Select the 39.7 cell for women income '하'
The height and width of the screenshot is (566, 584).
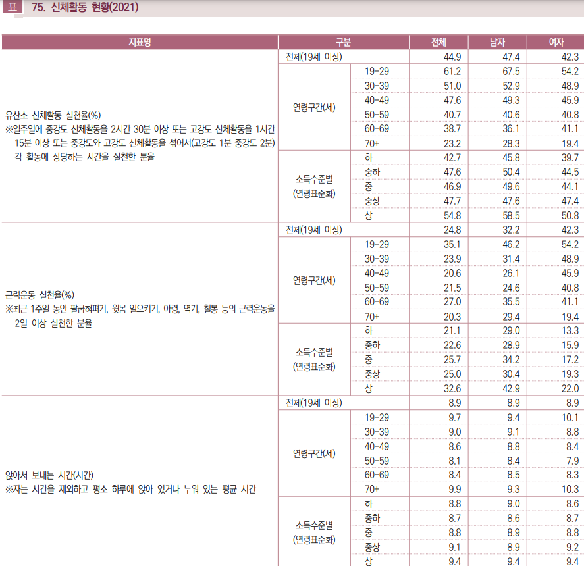click(570, 158)
